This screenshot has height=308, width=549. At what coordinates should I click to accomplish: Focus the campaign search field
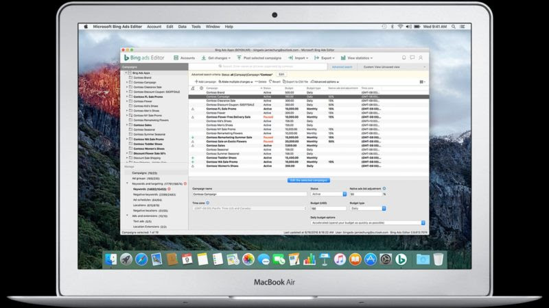coord(258,66)
